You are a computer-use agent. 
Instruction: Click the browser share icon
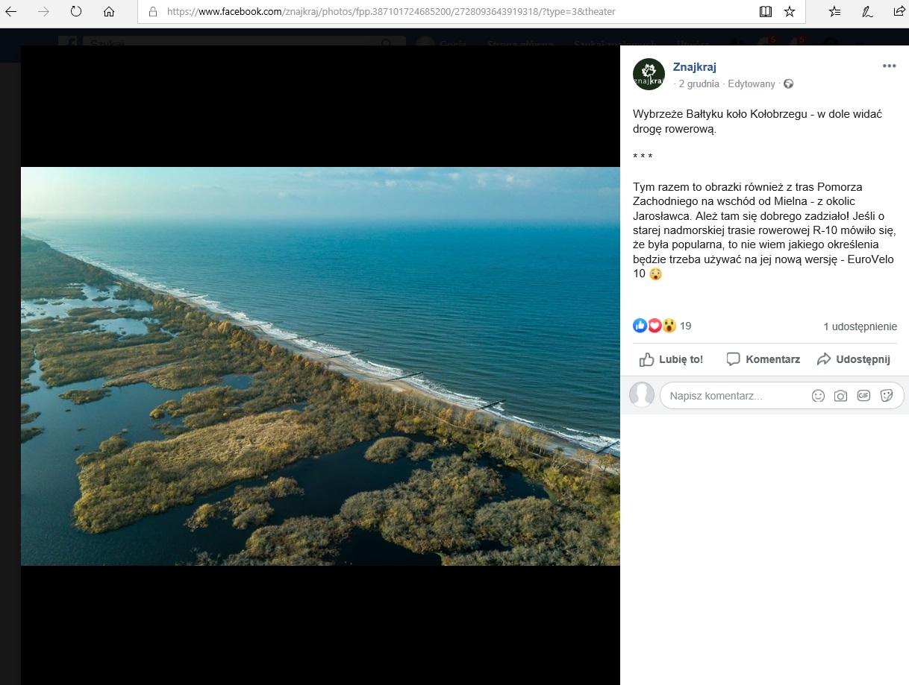(899, 12)
